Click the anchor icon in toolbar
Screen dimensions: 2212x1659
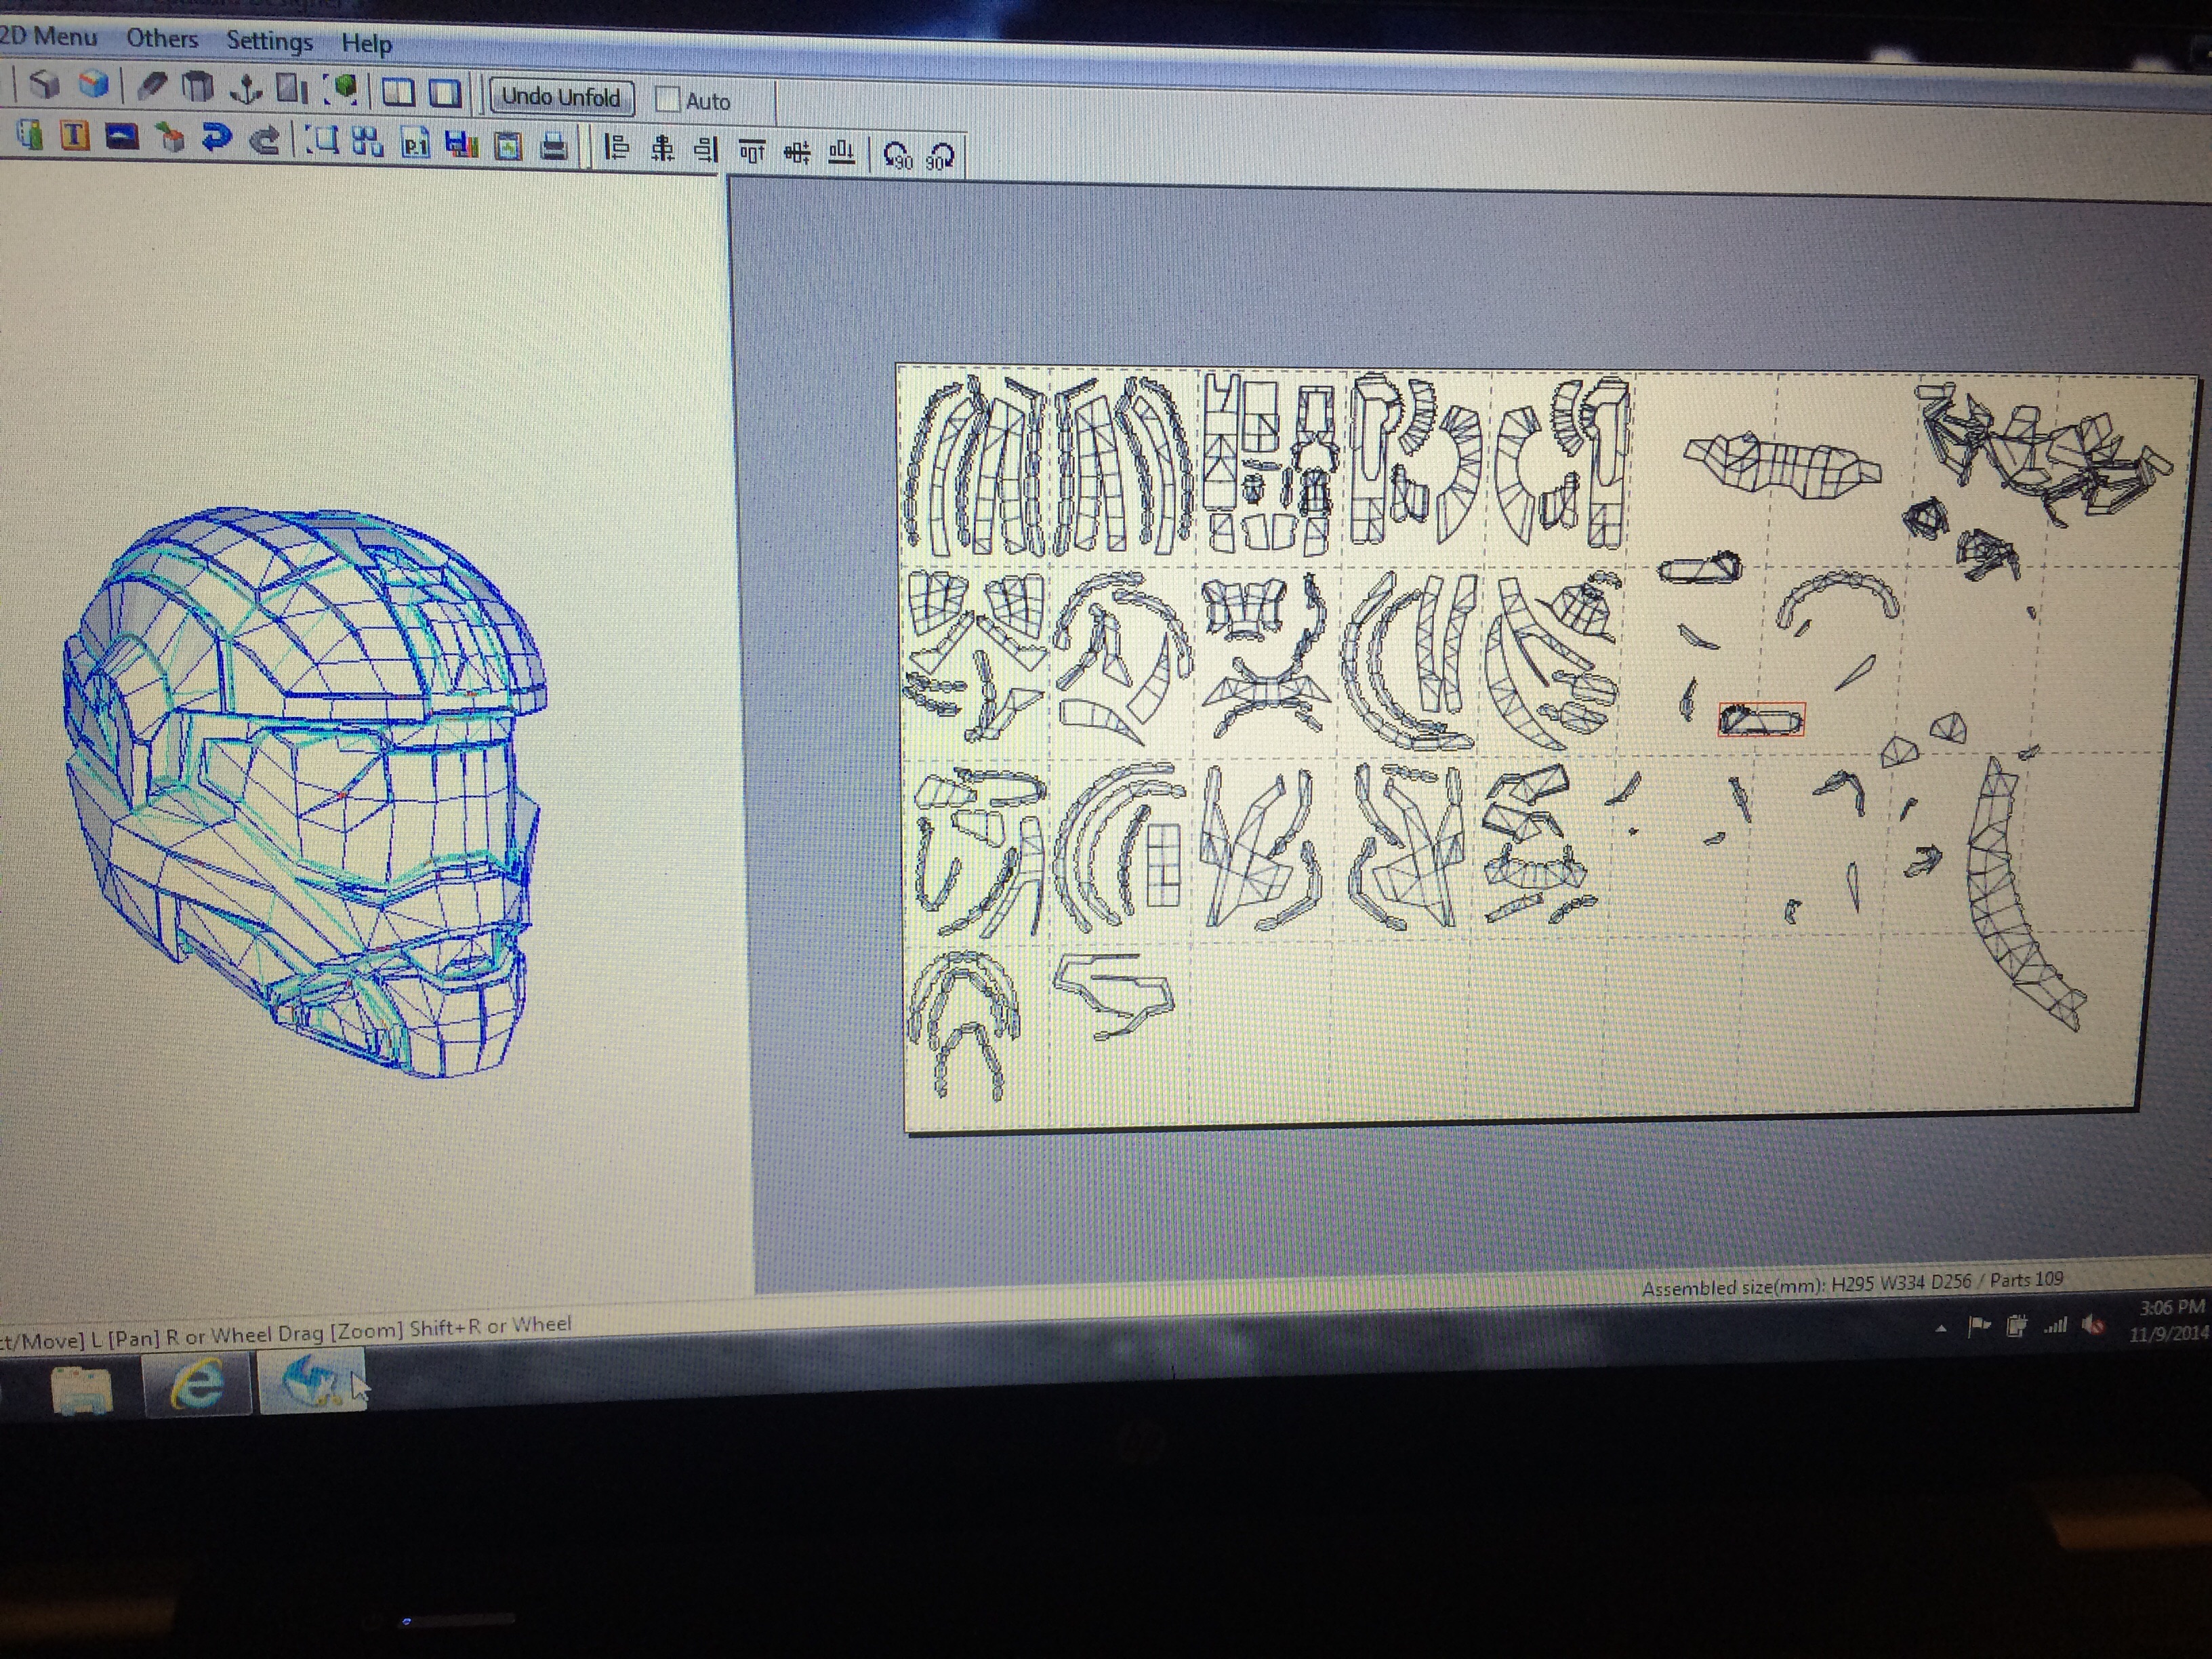click(245, 89)
